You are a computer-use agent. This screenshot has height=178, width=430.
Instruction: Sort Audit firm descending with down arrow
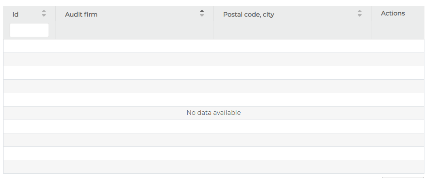coord(202,15)
